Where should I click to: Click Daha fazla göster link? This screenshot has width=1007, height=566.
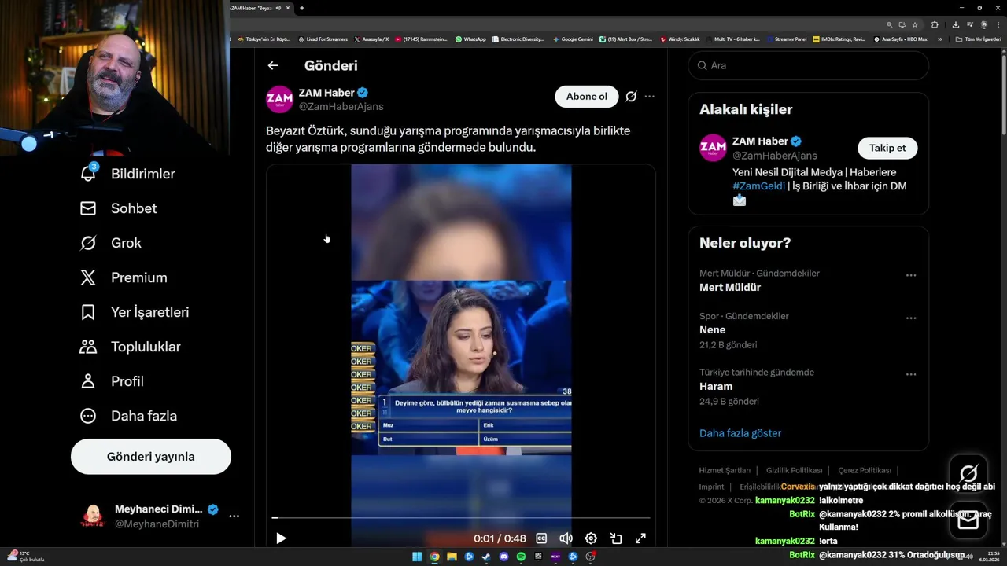740,433
